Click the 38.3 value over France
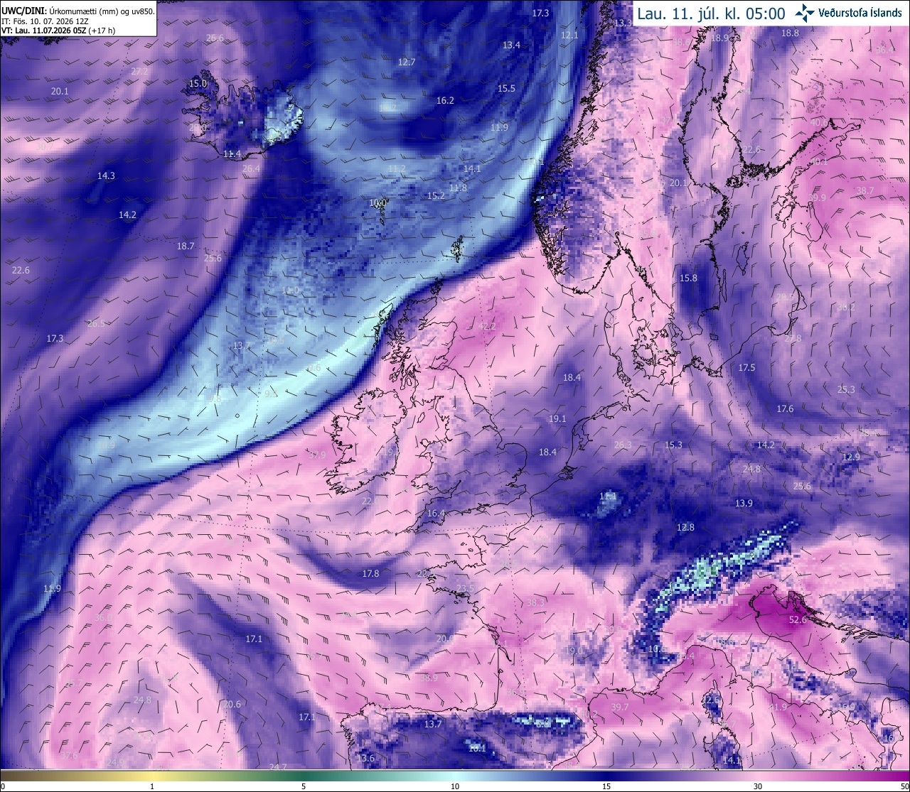 tap(535, 602)
